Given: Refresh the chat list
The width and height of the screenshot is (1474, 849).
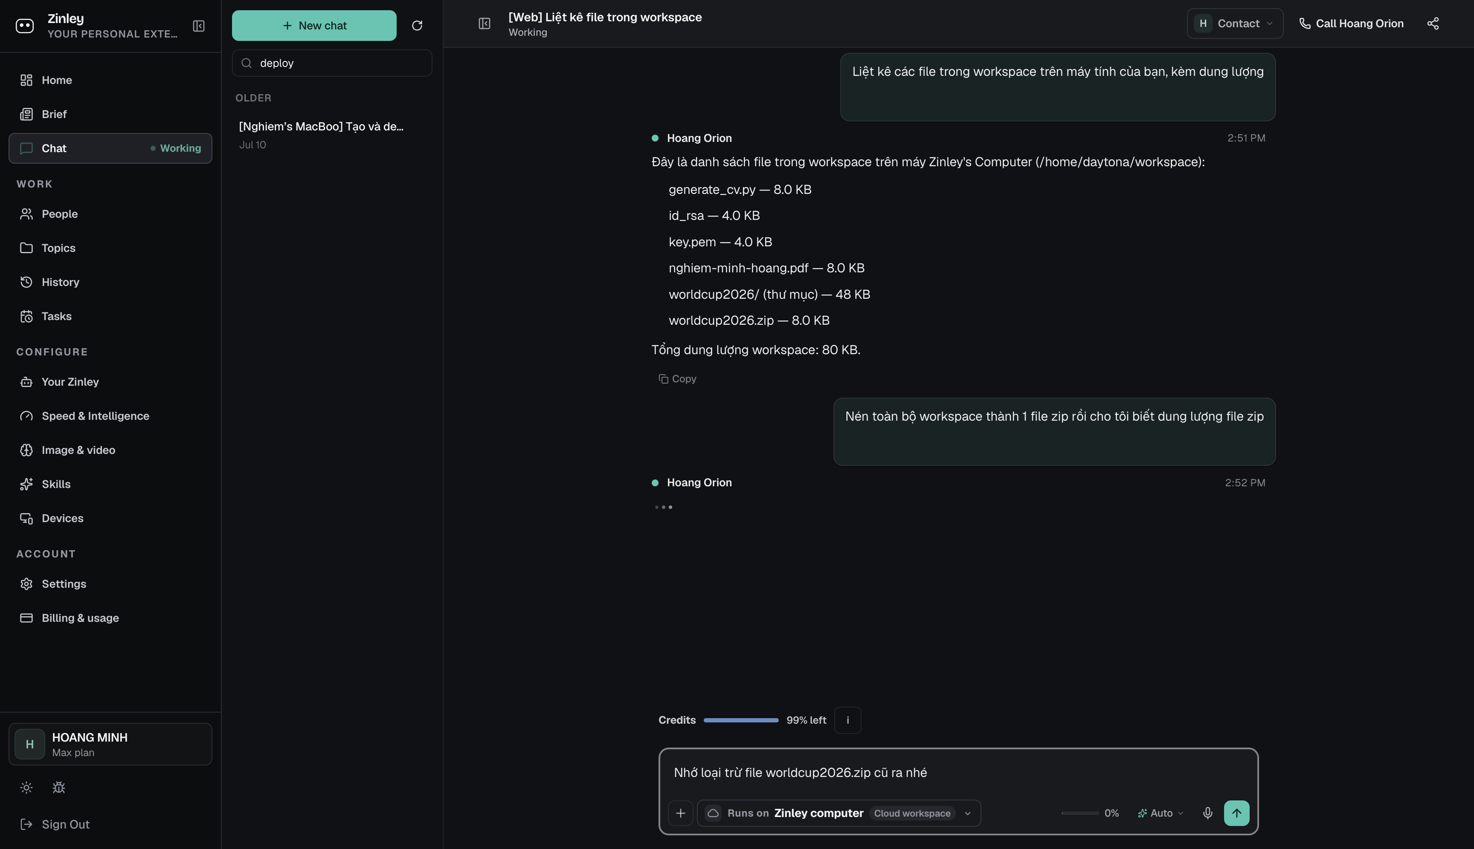Looking at the screenshot, I should (417, 26).
